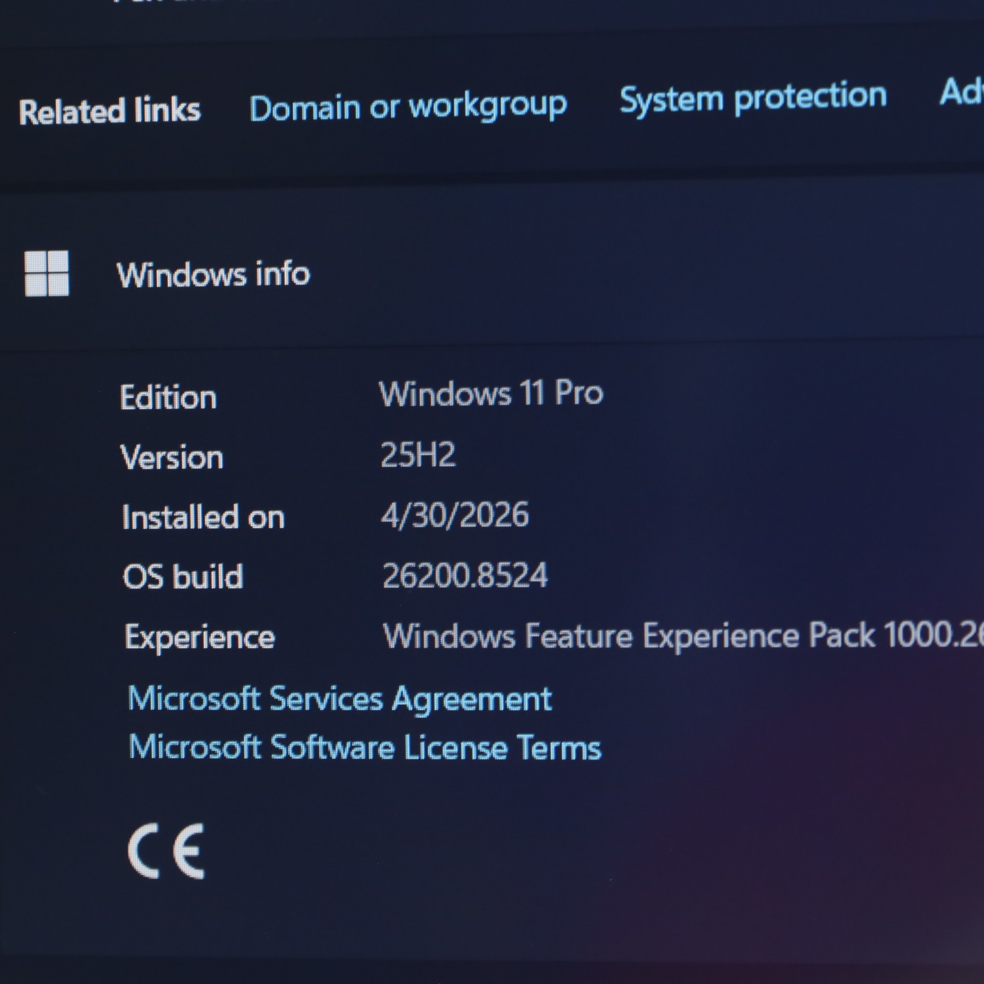Click the Version label

pyautogui.click(x=172, y=458)
